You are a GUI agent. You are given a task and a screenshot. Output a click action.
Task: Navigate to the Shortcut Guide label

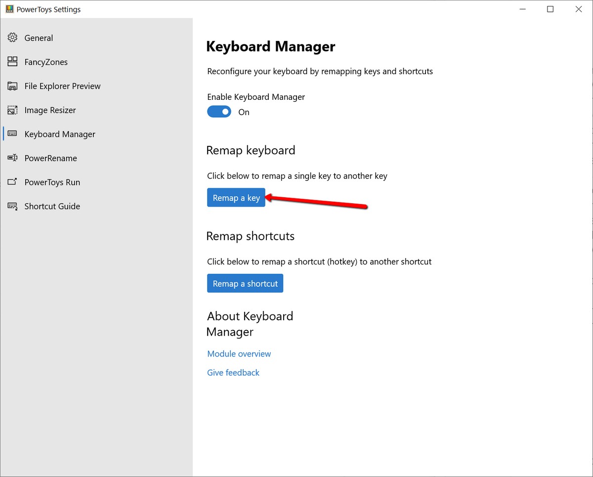click(52, 206)
